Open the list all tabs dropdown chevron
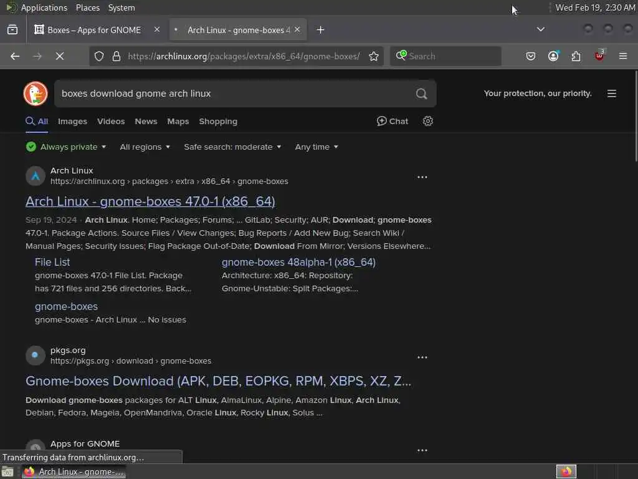This screenshot has height=479, width=638. (x=540, y=29)
